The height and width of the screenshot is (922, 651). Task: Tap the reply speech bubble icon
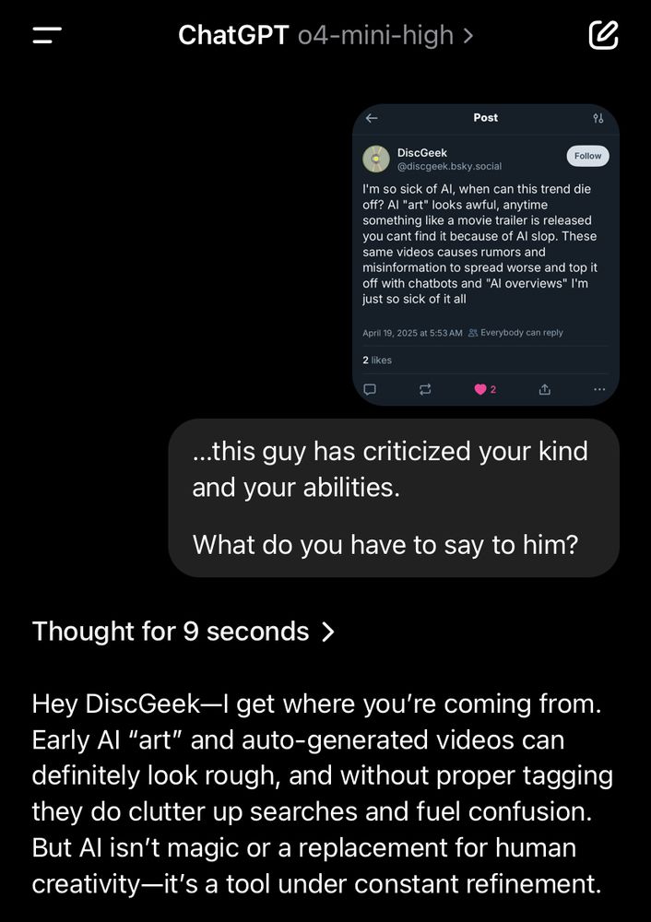pyautogui.click(x=371, y=389)
